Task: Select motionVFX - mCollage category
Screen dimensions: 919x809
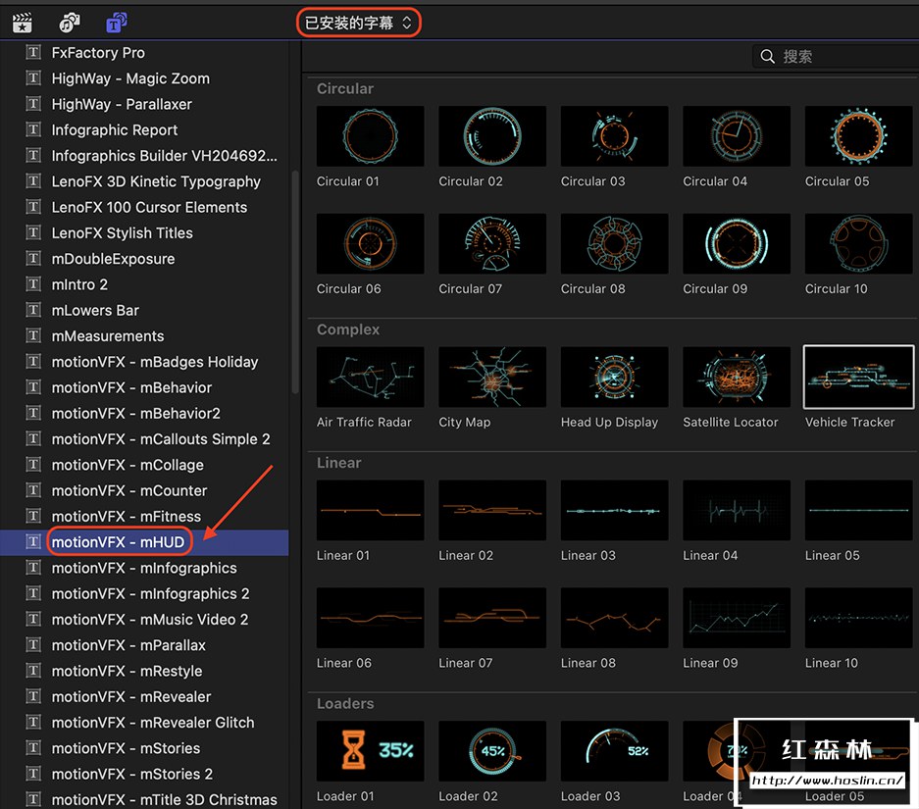Action: click(144, 465)
